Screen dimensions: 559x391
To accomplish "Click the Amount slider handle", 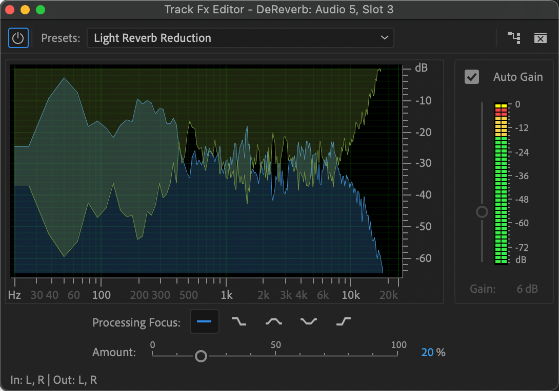I will coord(201,356).
